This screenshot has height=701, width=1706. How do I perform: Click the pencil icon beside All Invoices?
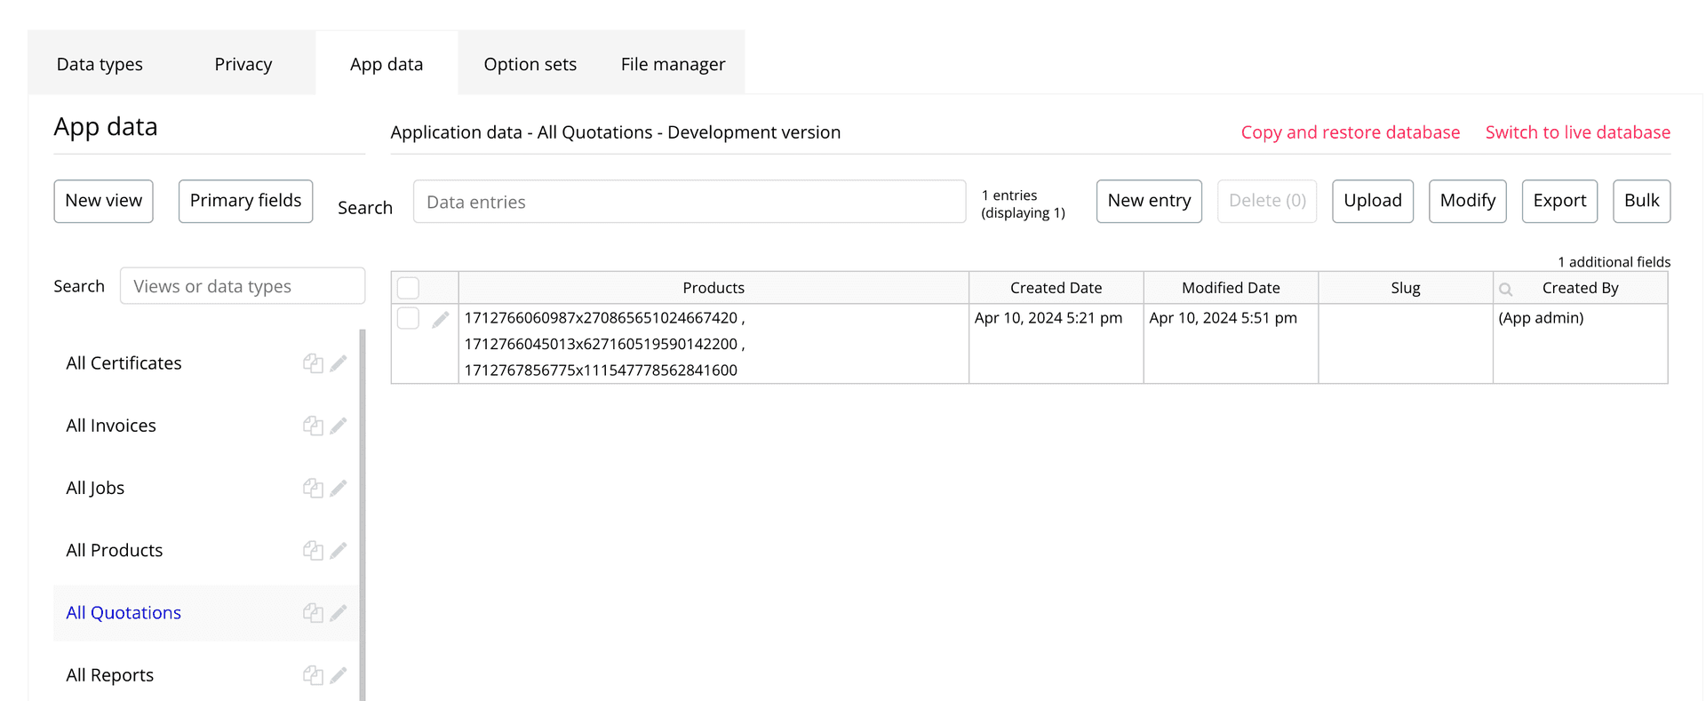(x=339, y=426)
